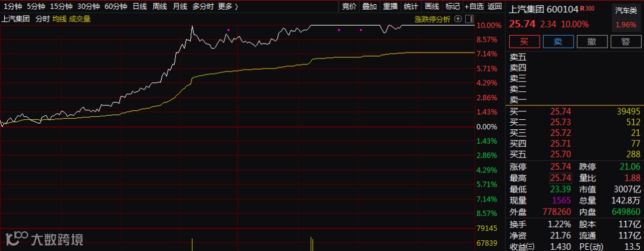Click the stock code 600104
The width and height of the screenshot is (644, 251).
tap(563, 9)
